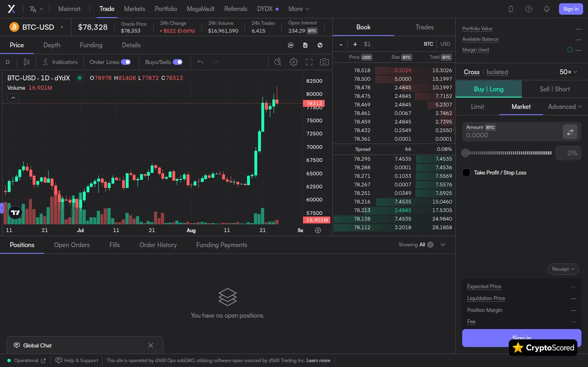Viewport: 588px width, 367px height.
Task: Switch order book denomination to USD
Action: click(445, 44)
